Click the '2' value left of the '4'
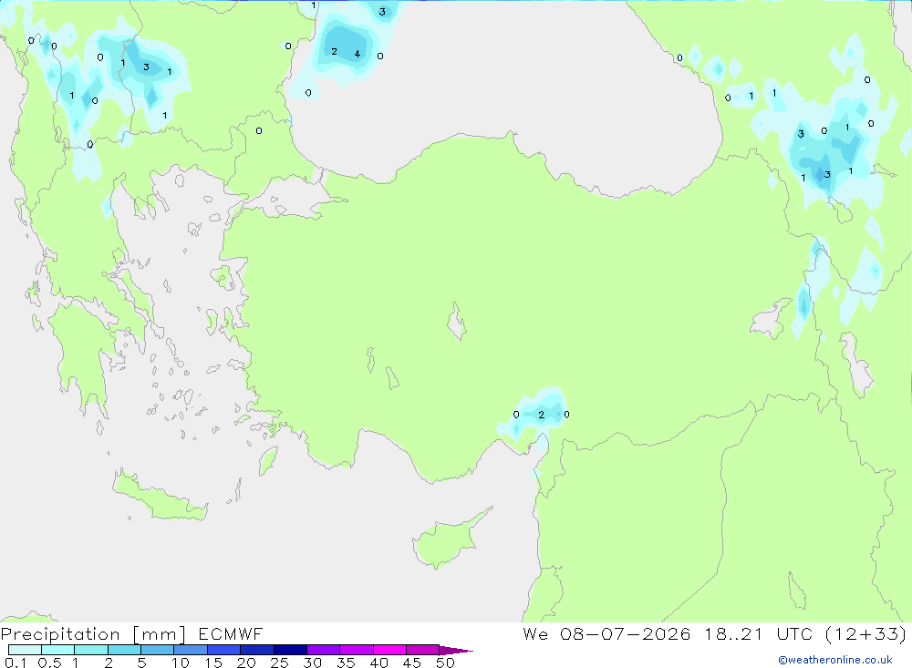 pos(334,52)
